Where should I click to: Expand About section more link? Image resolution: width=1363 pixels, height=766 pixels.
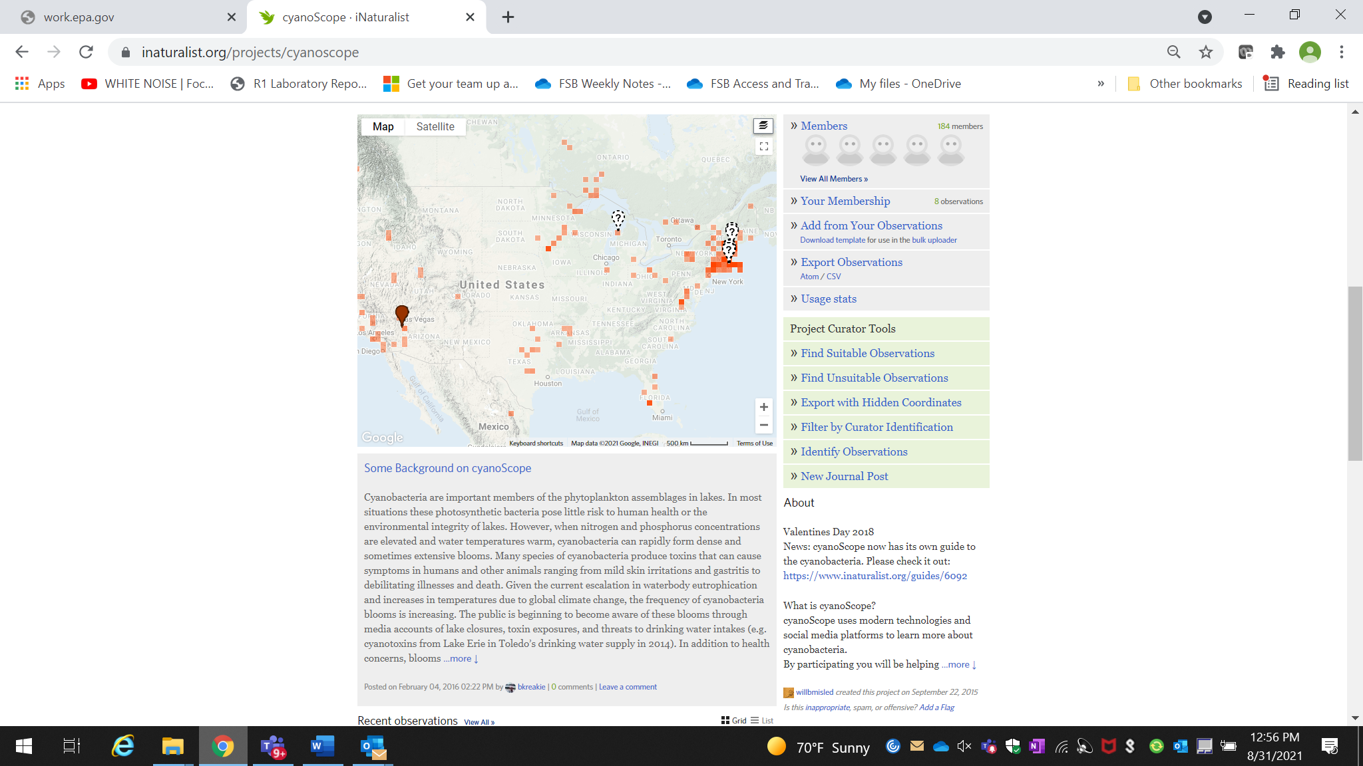click(x=958, y=664)
